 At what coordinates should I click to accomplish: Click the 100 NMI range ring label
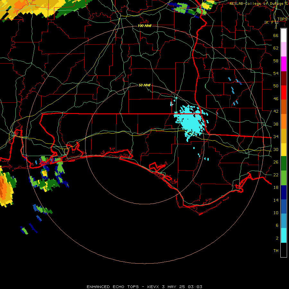click(x=144, y=26)
